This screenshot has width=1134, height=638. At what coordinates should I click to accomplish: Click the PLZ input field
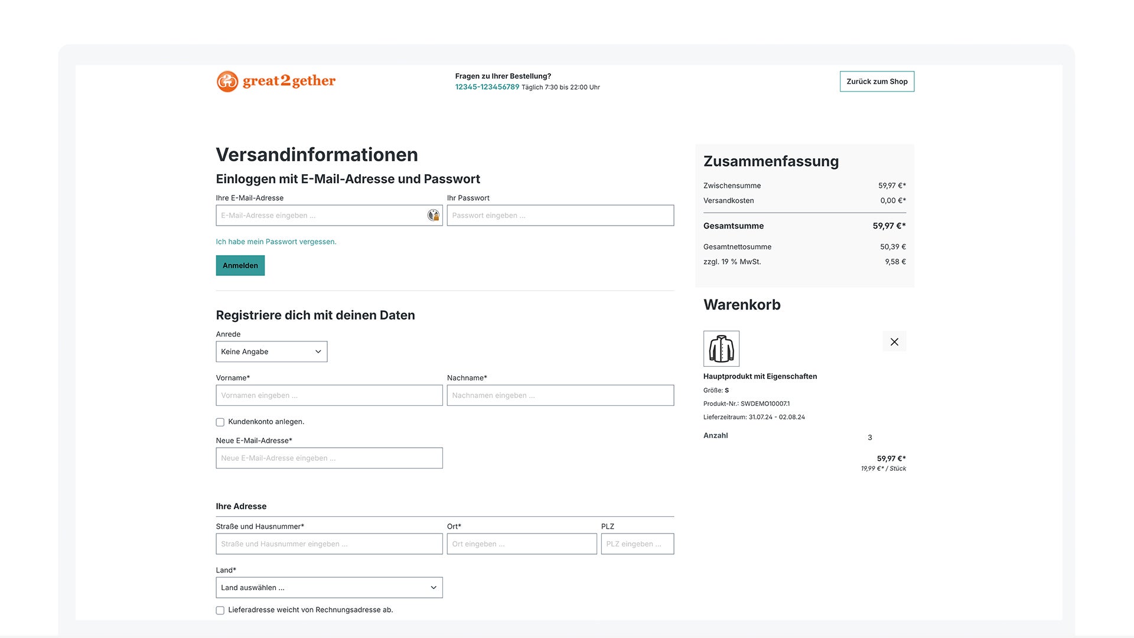click(x=637, y=543)
